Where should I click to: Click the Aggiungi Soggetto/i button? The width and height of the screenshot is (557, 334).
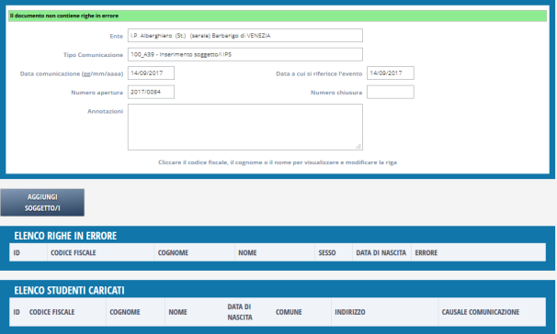pos(42,203)
